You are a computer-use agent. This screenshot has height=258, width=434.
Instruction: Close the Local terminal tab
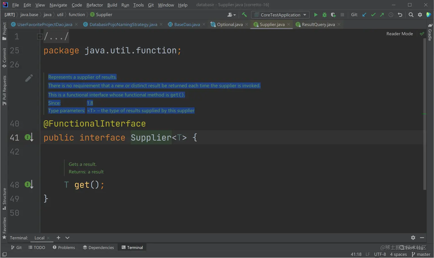click(x=48, y=238)
